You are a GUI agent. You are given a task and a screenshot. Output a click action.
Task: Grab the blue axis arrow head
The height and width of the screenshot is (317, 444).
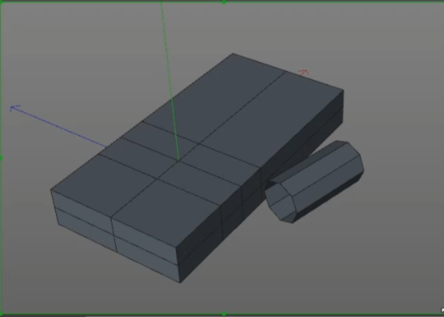pos(15,108)
